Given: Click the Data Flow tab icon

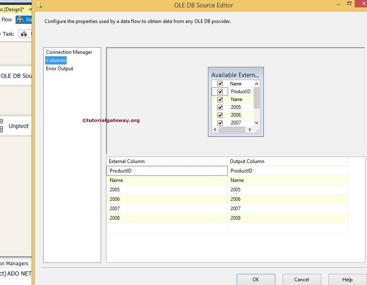Looking at the screenshot, I should point(20,20).
